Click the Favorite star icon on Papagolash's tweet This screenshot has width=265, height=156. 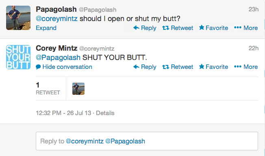pos(202,28)
